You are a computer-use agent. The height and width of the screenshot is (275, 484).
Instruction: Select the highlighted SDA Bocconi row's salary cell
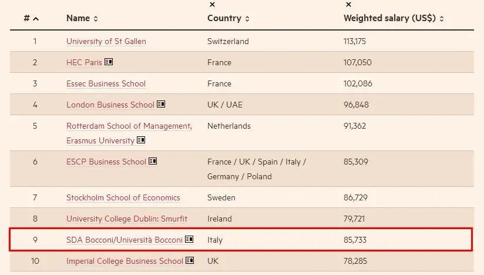coord(355,240)
